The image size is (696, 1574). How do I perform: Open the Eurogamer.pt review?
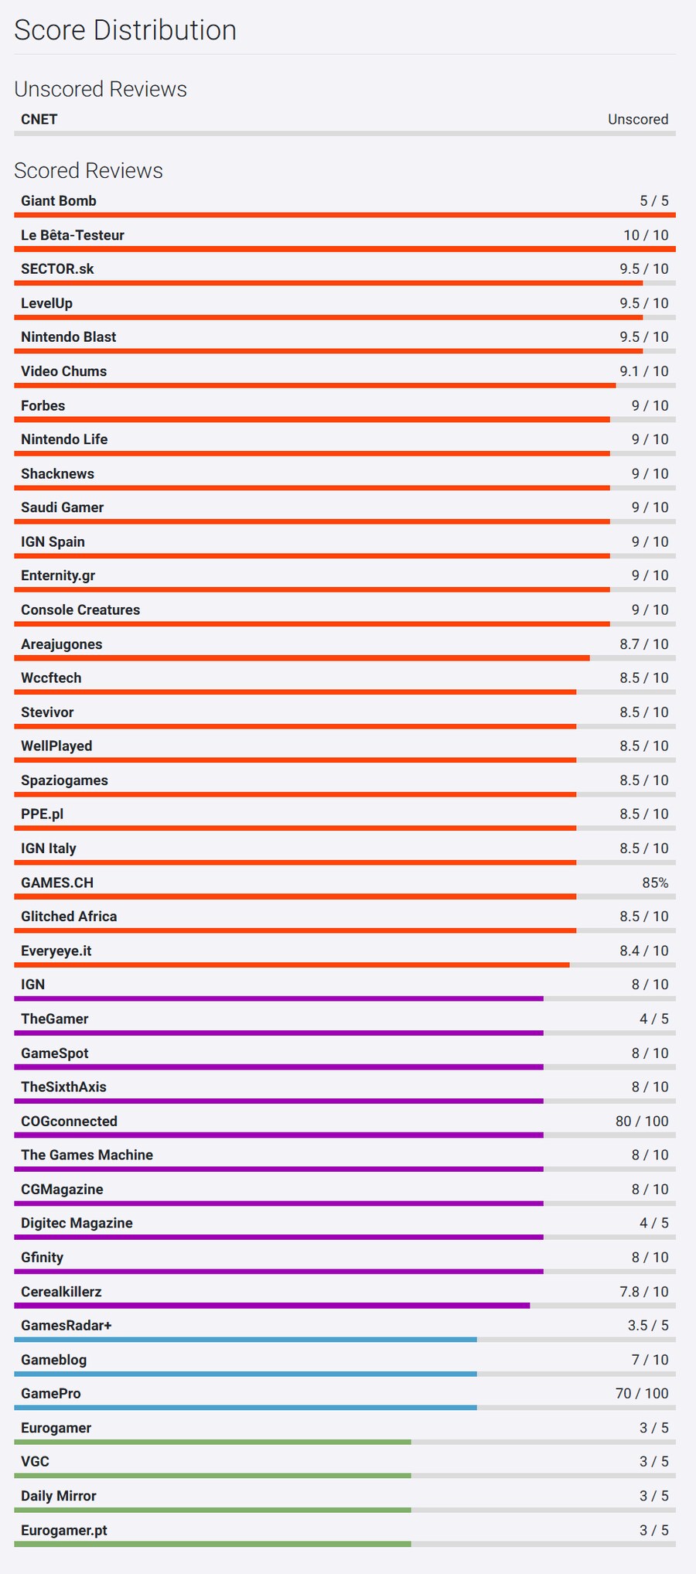click(x=64, y=1530)
